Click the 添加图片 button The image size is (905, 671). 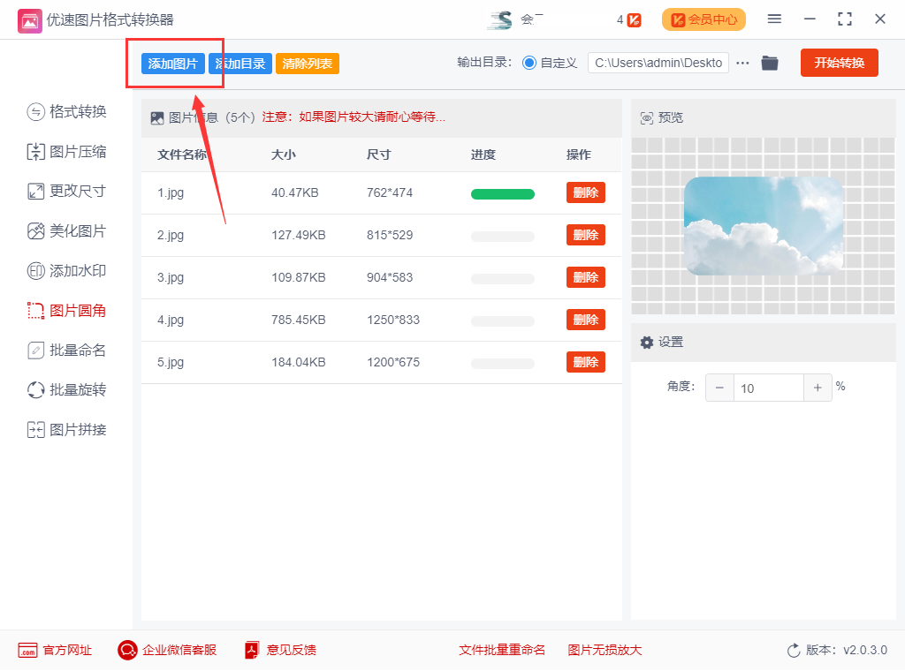click(x=172, y=64)
